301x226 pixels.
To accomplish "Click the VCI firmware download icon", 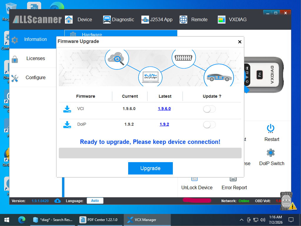I will point(67,109).
